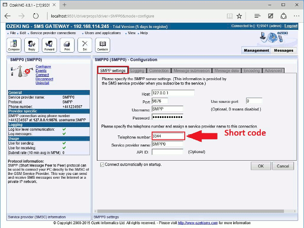Image resolution: width=304 pixels, height=228 pixels.
Task: Open Users and applications menu
Action: coord(103,33)
